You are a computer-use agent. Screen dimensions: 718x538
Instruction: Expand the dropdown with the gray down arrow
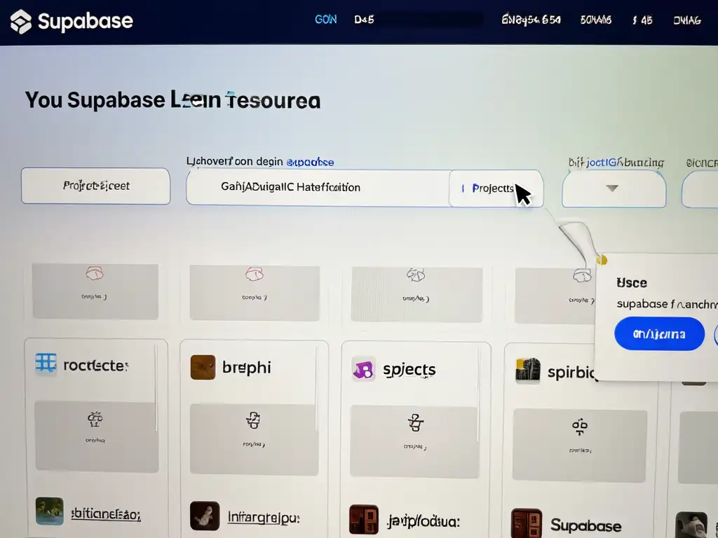(x=614, y=189)
